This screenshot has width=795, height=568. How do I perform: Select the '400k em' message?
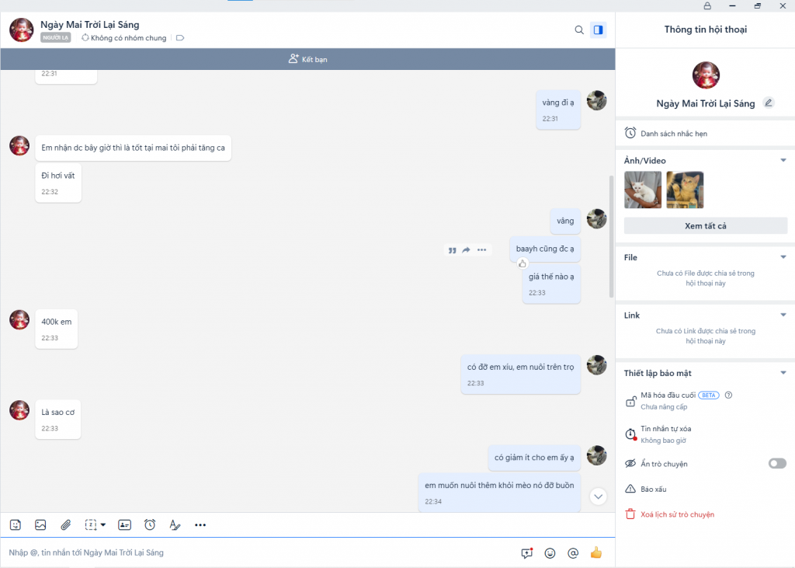pos(56,329)
